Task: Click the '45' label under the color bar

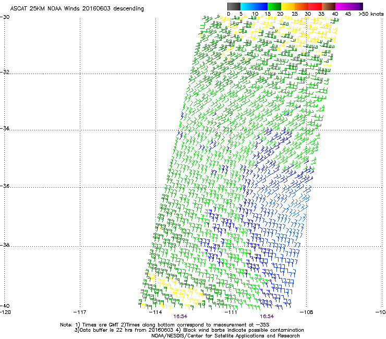Action: (348, 14)
